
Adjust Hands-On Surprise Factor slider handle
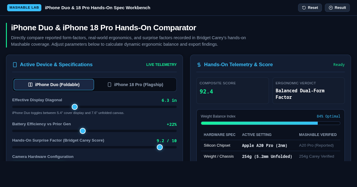point(160,147)
